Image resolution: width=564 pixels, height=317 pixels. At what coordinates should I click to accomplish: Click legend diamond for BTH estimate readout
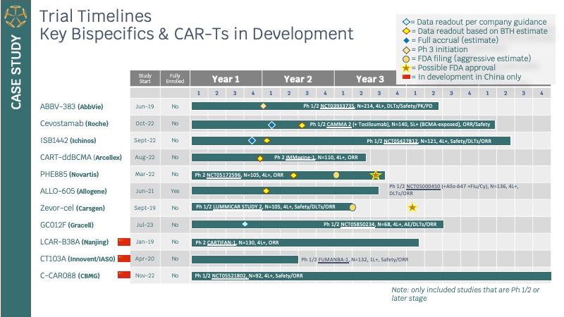click(406, 31)
